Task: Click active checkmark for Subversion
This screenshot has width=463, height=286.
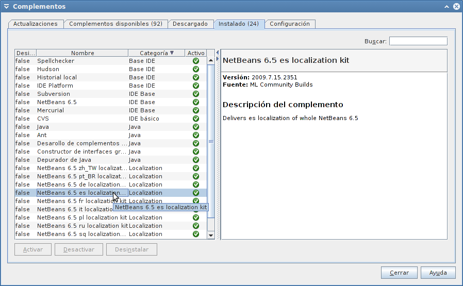Action: [x=196, y=94]
